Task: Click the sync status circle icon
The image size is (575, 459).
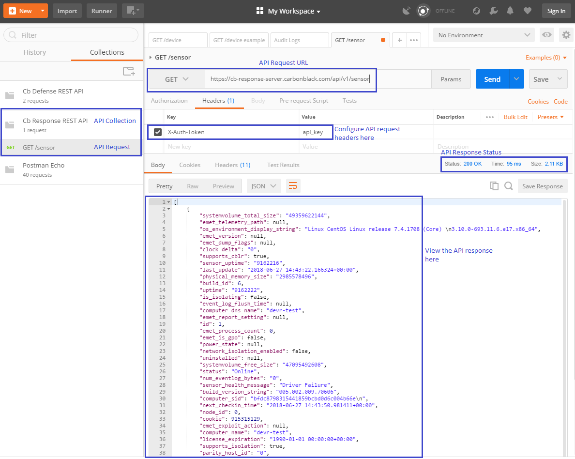Action: coord(423,11)
